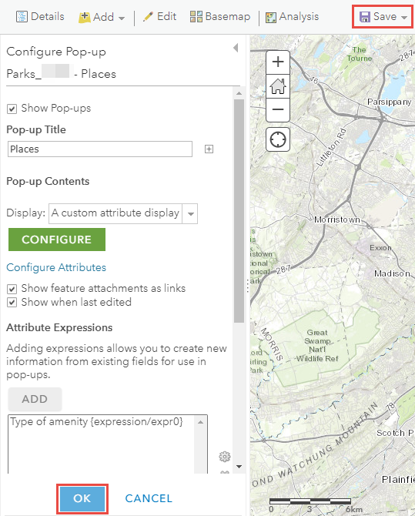Toggle the Show Pop-ups checkbox
This screenshot has height=516, width=415.
(x=12, y=109)
